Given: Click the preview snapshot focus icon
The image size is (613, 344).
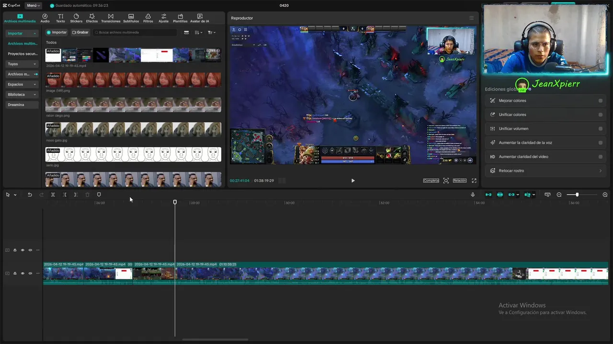Looking at the screenshot, I should [x=446, y=181].
